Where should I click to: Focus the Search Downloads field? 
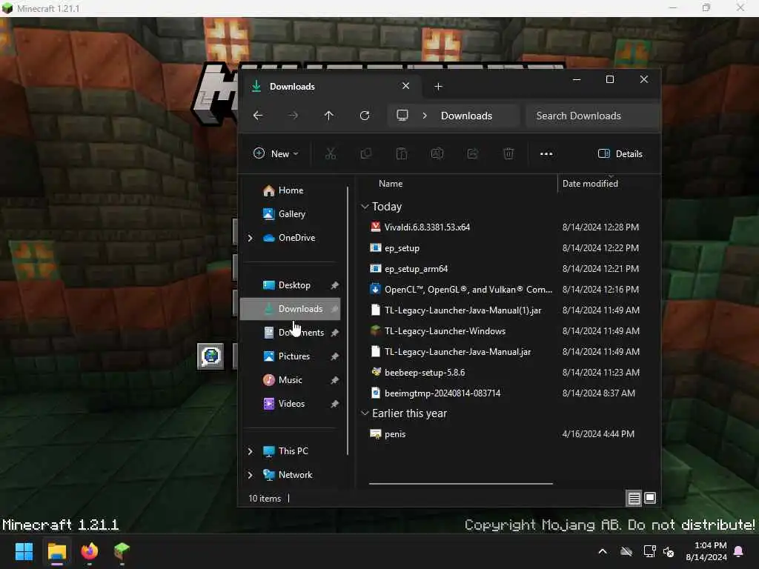[593, 116]
